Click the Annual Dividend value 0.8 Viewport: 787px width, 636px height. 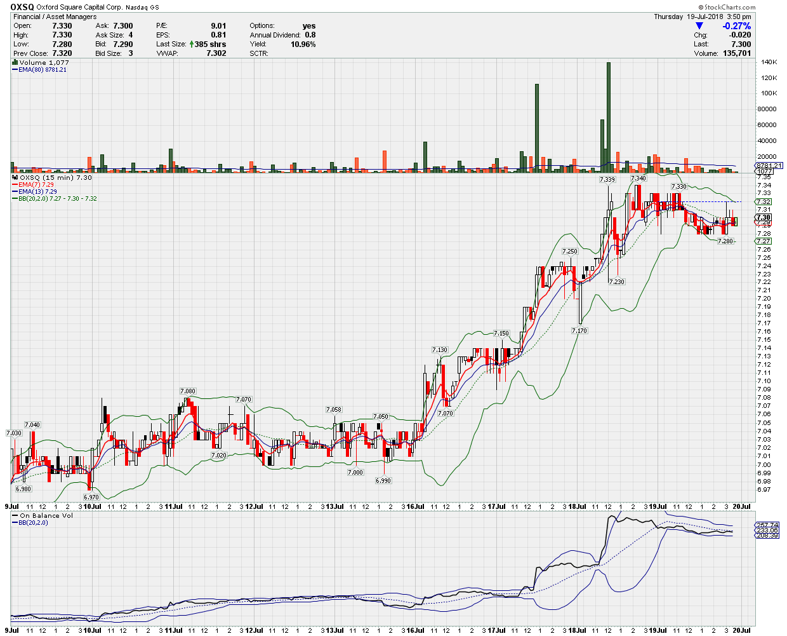point(310,35)
